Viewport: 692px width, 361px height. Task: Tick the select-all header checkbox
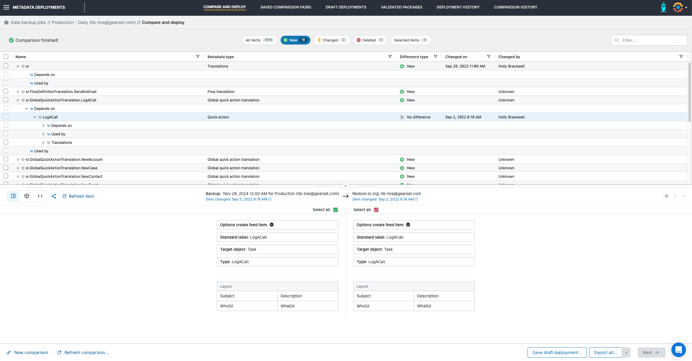[x=6, y=57]
